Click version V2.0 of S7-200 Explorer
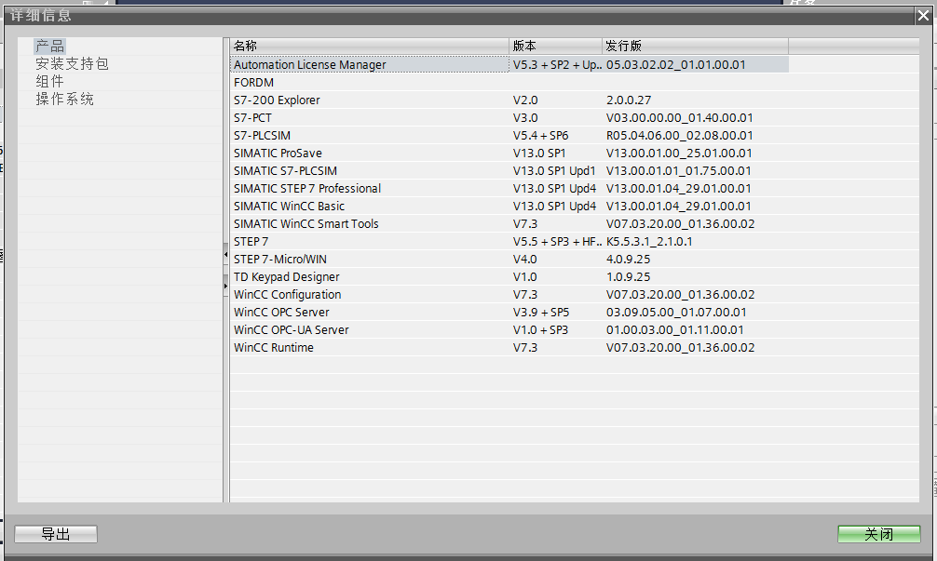The height and width of the screenshot is (561, 937). pyautogui.click(x=525, y=100)
